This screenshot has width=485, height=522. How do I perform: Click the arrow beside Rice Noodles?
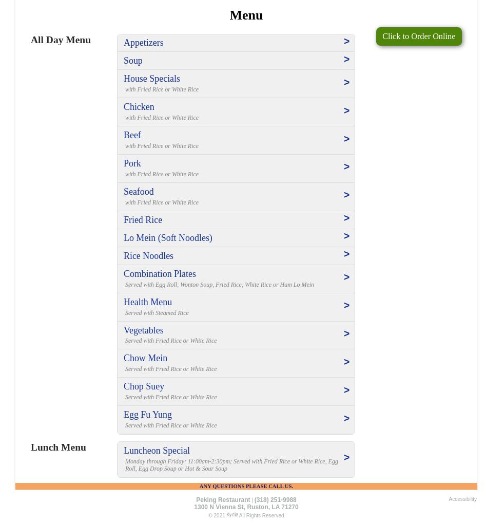point(346,254)
